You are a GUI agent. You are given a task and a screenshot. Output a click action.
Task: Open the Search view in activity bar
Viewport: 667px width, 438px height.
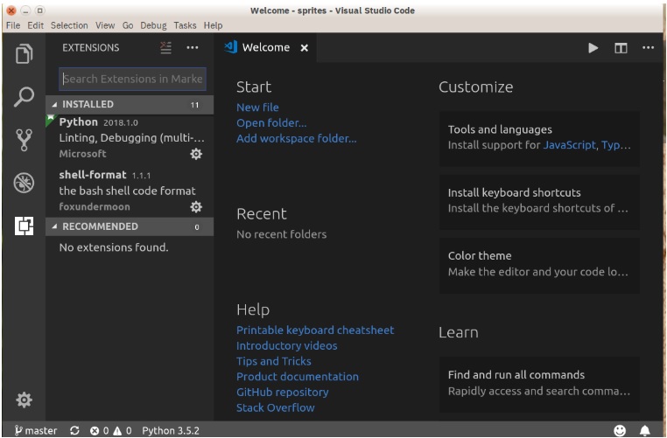(24, 97)
